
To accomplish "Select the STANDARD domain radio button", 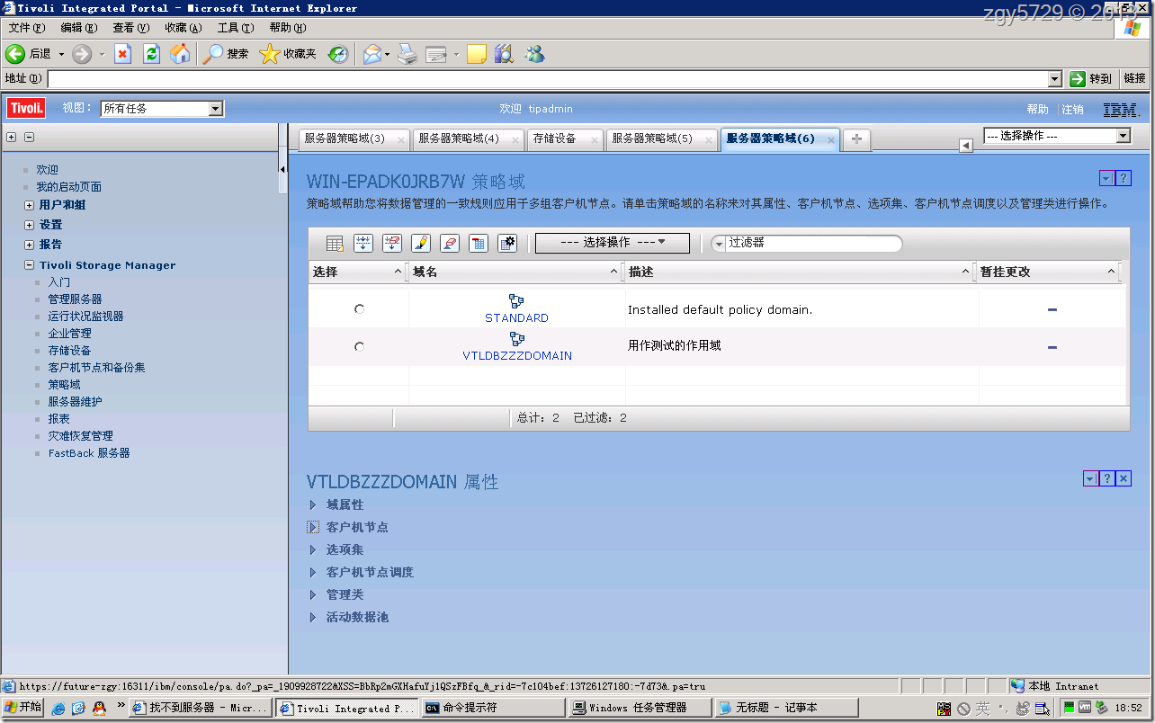I will [359, 308].
